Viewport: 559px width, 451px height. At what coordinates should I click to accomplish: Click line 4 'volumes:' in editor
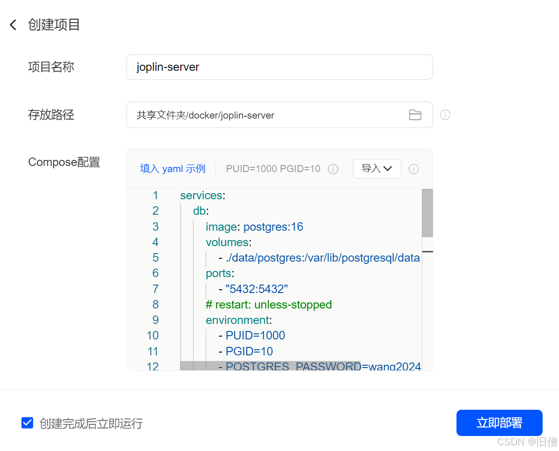click(x=228, y=242)
